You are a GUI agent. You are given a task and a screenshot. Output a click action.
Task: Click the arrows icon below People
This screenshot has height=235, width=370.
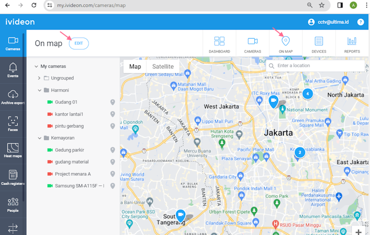[12, 228]
